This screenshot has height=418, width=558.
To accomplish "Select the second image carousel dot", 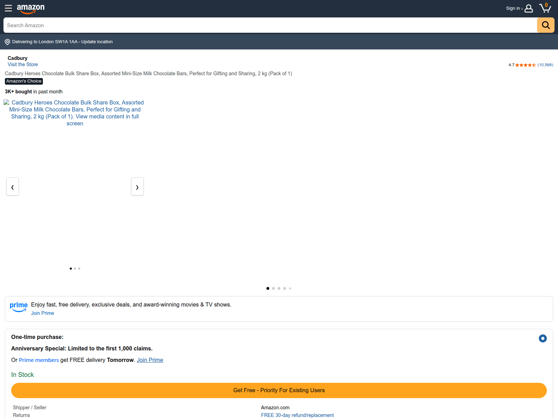I will pos(75,269).
